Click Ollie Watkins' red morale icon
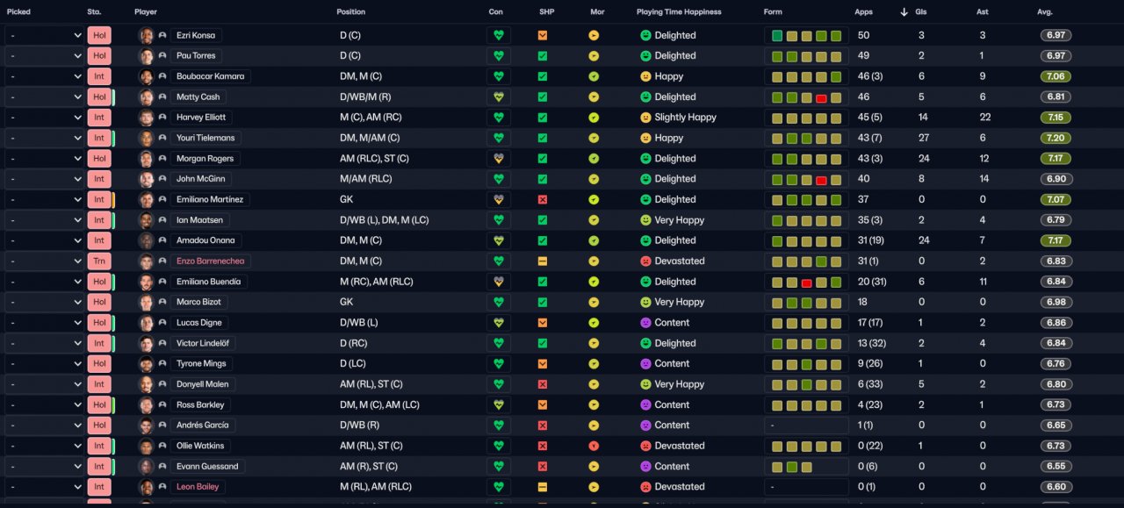Viewport: 1124px width, 508px height. [594, 446]
